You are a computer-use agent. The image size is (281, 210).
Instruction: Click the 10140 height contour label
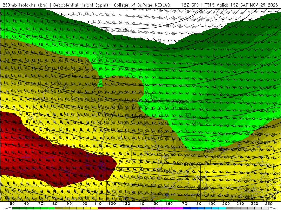[188, 164]
